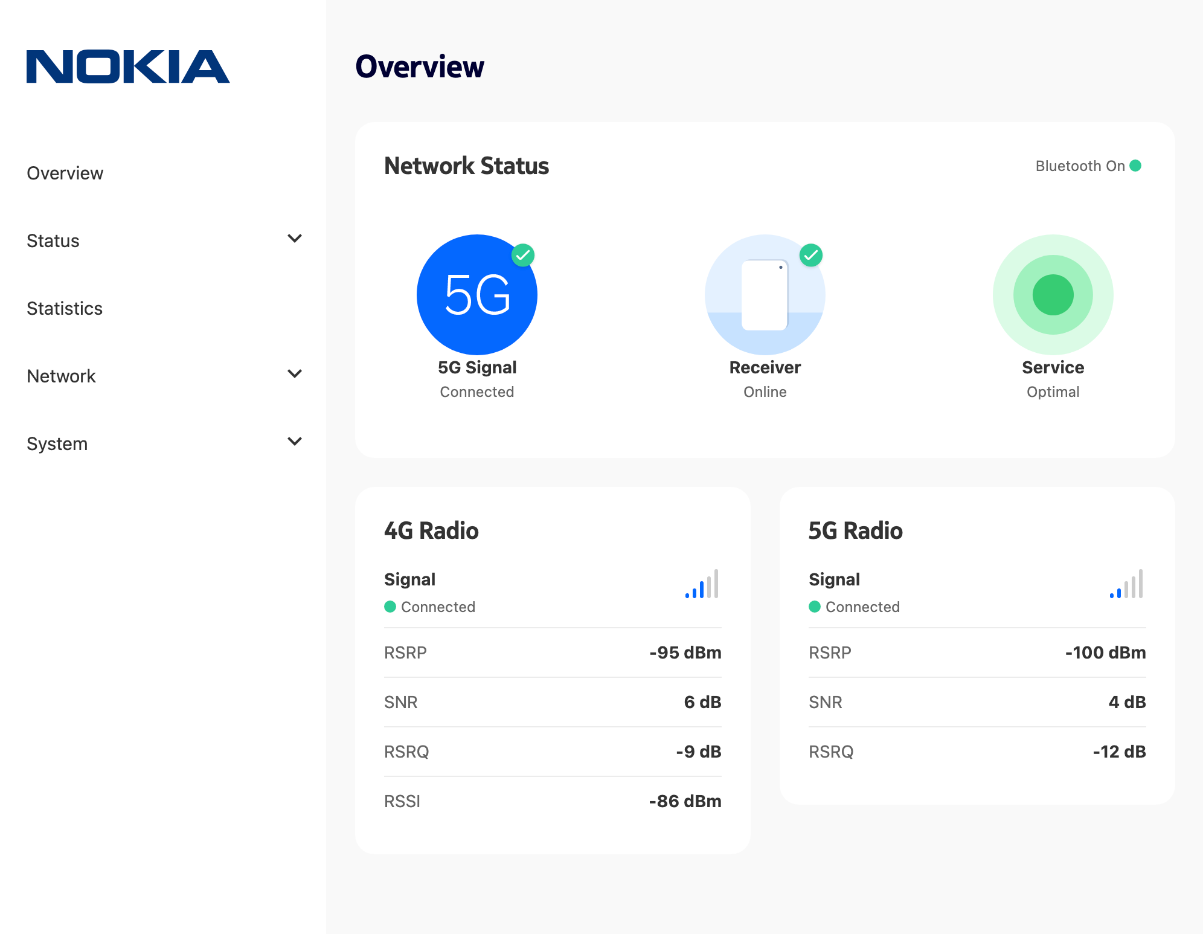Screen dimensions: 1203x934
Task: Click the RSSI label in 4G Radio
Action: pos(402,801)
